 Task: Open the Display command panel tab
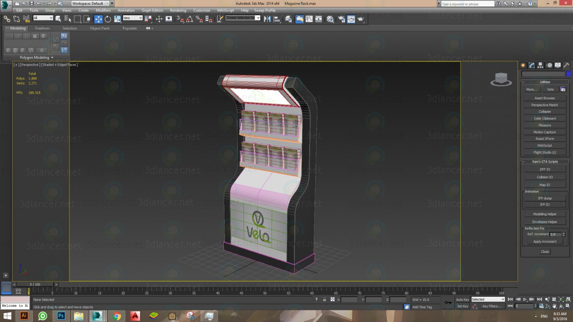[x=558, y=65]
